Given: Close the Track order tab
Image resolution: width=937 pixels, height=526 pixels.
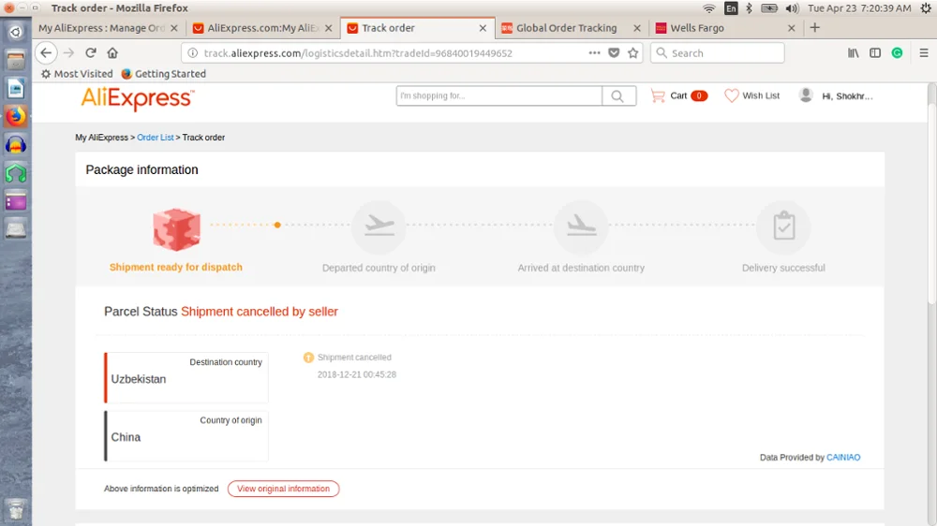Looking at the screenshot, I should point(483,28).
